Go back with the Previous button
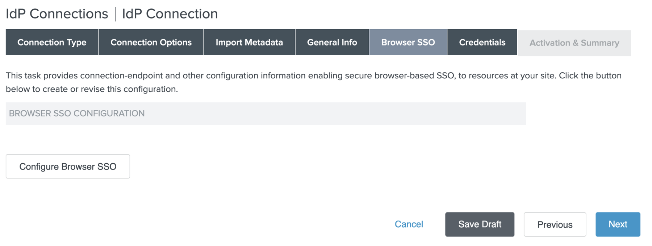Viewport: 652px width, 246px height. 555,225
